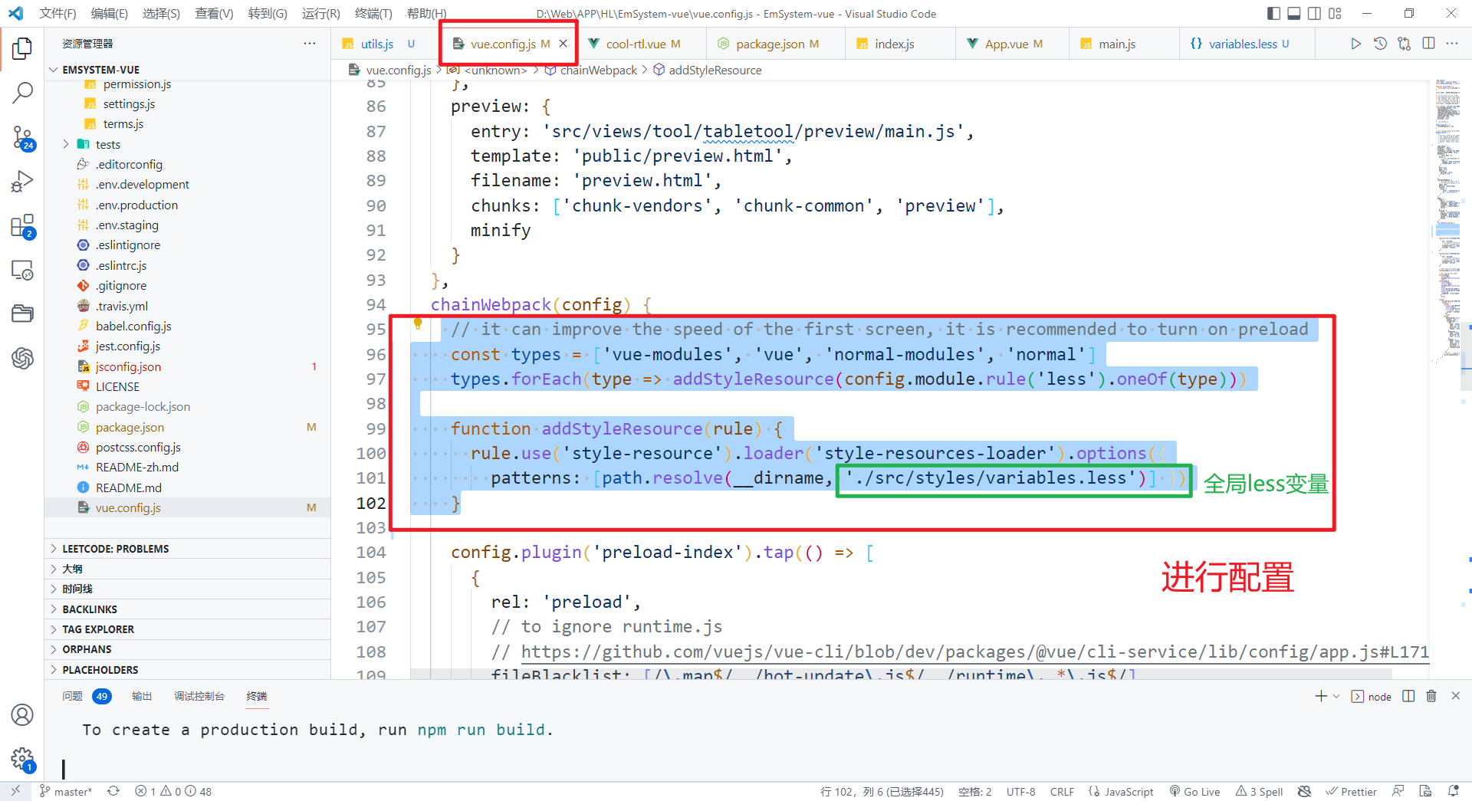Toggle the secondary side bar layout button

1314,13
